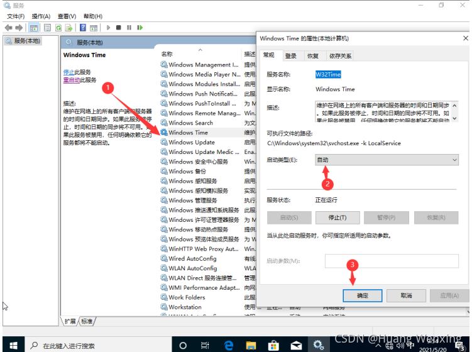Image resolution: width=472 pixels, height=352 pixels.
Task: Click the Back arrow toolbar icon
Action: pyautogui.click(x=8, y=28)
